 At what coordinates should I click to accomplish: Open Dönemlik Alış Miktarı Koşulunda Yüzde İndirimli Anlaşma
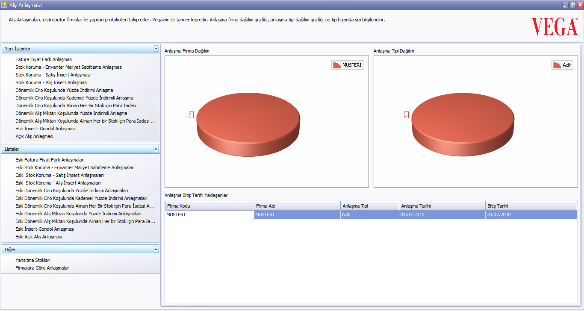(71, 113)
